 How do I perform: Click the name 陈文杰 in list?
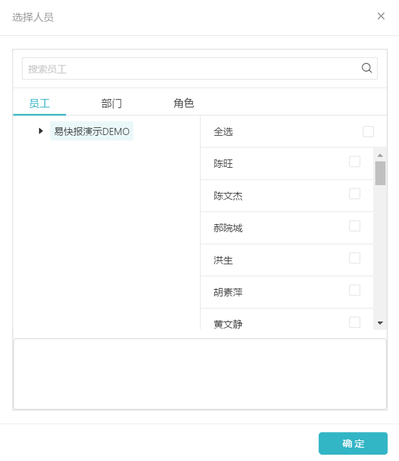(228, 196)
